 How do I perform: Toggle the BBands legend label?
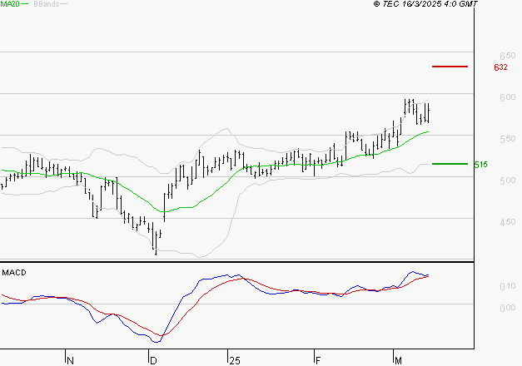[46, 4]
